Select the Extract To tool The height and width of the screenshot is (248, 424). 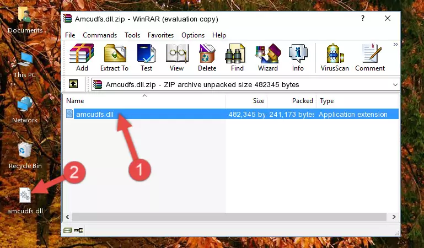[114, 57]
